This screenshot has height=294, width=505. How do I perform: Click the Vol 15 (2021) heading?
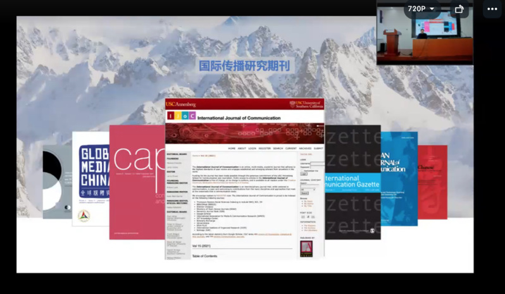[x=201, y=246]
